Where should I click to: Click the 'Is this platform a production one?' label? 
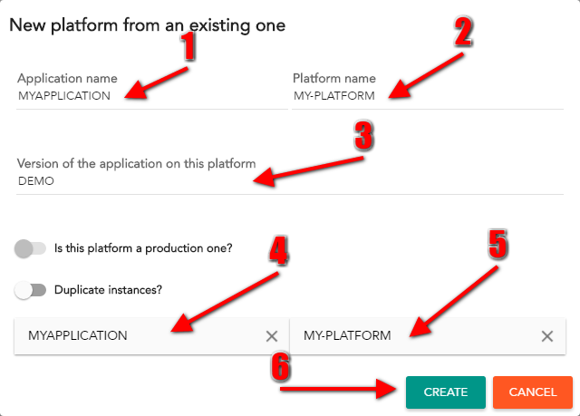pos(143,248)
